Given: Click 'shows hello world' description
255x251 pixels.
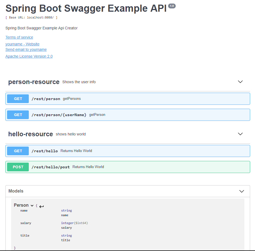Looking at the screenshot, I should (x=71, y=134).
